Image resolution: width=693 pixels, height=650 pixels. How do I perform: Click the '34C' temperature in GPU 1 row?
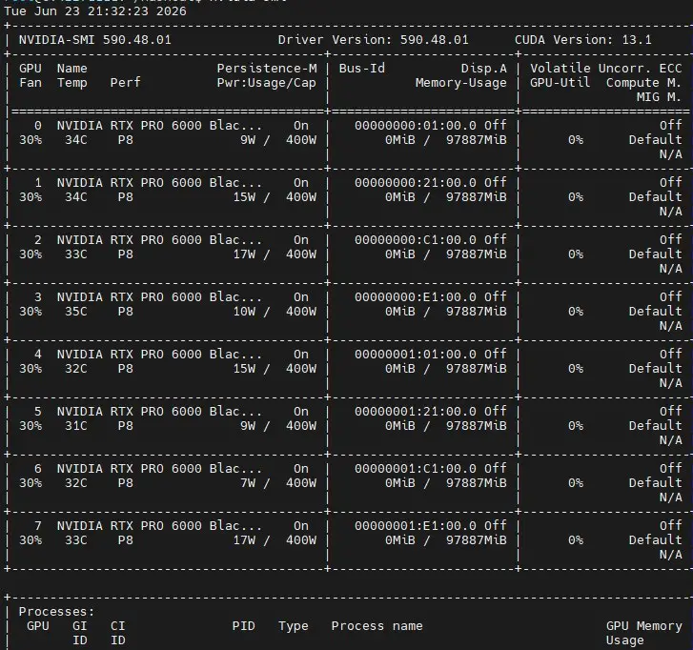[76, 197]
